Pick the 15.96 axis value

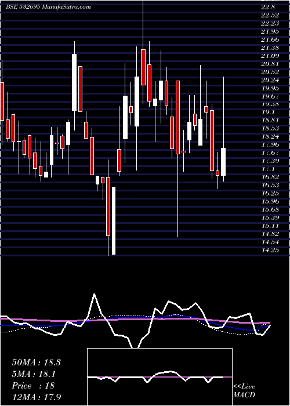point(270,201)
